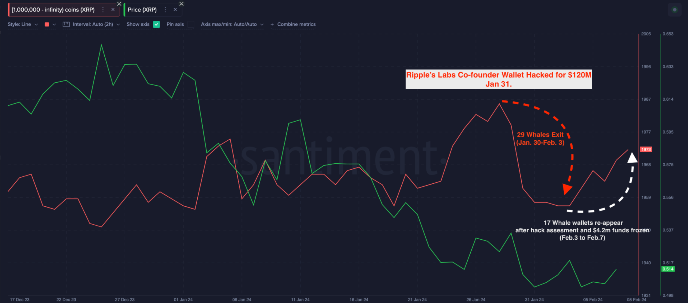Click the red line color swatch
Viewport: 688px width, 303px height.
[47, 24]
